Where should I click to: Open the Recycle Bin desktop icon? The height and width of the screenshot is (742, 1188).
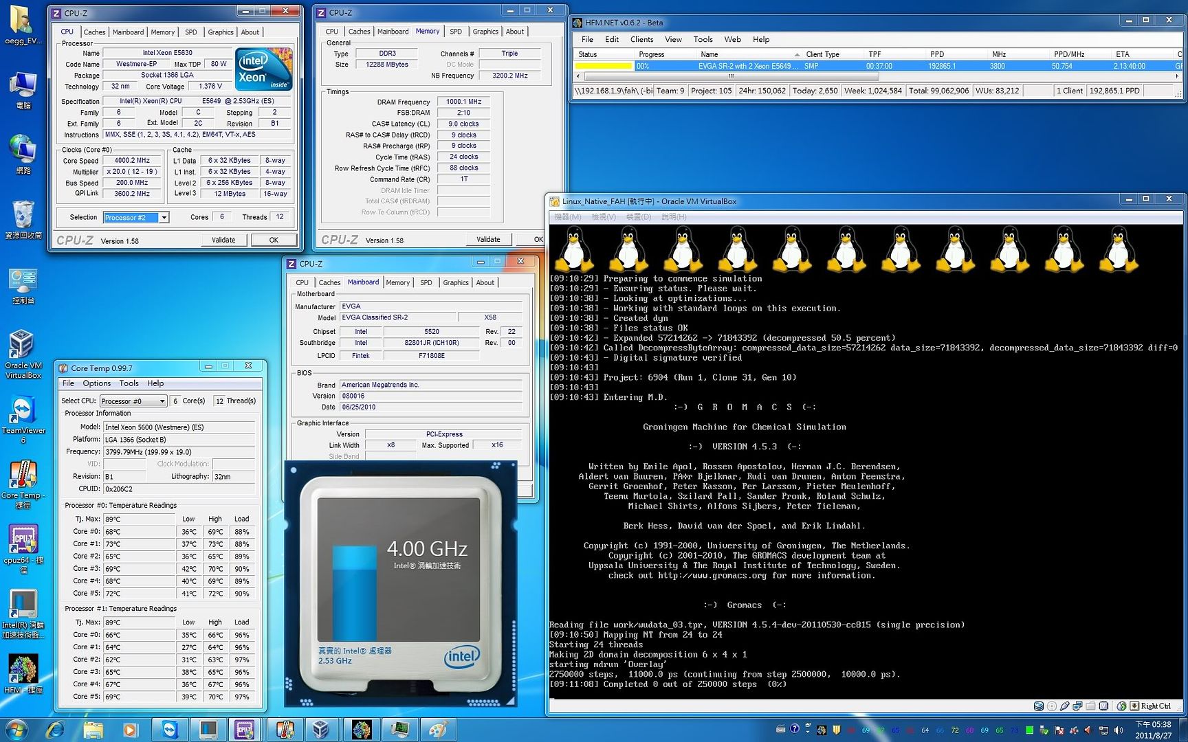pos(23,220)
